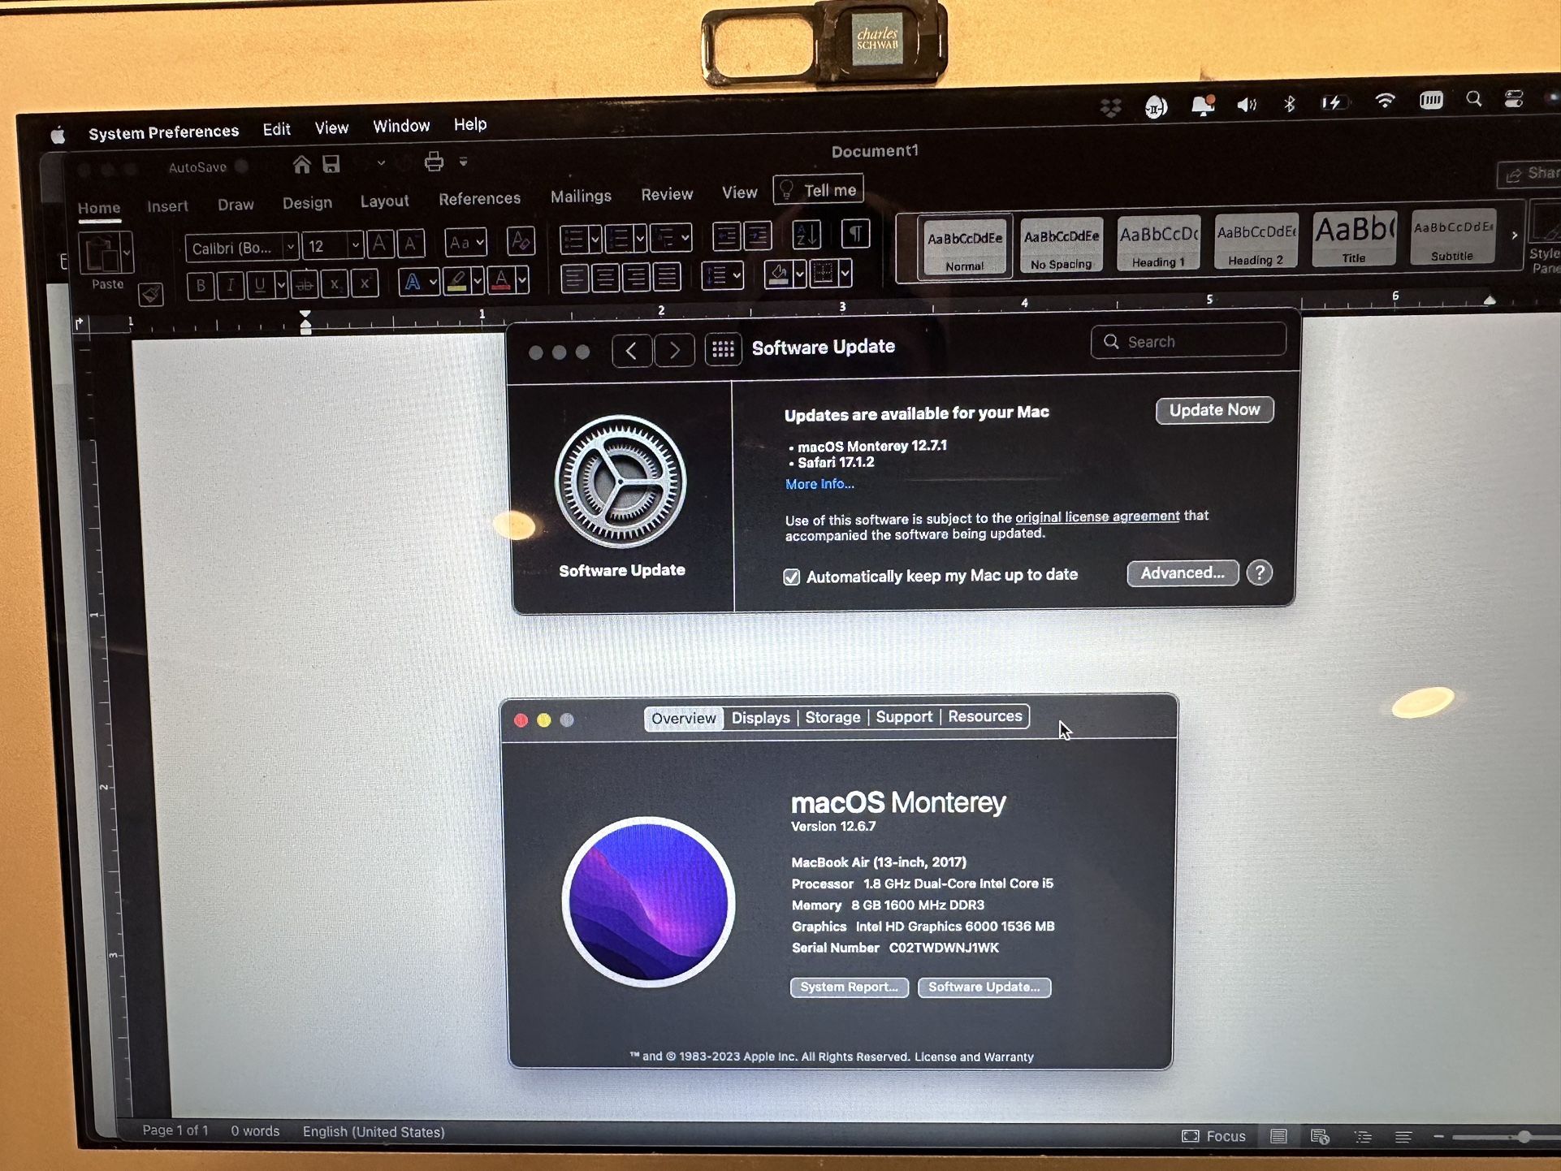Open the font color dropdown arrow
Viewport: 1561px width, 1171px height.
(x=521, y=280)
